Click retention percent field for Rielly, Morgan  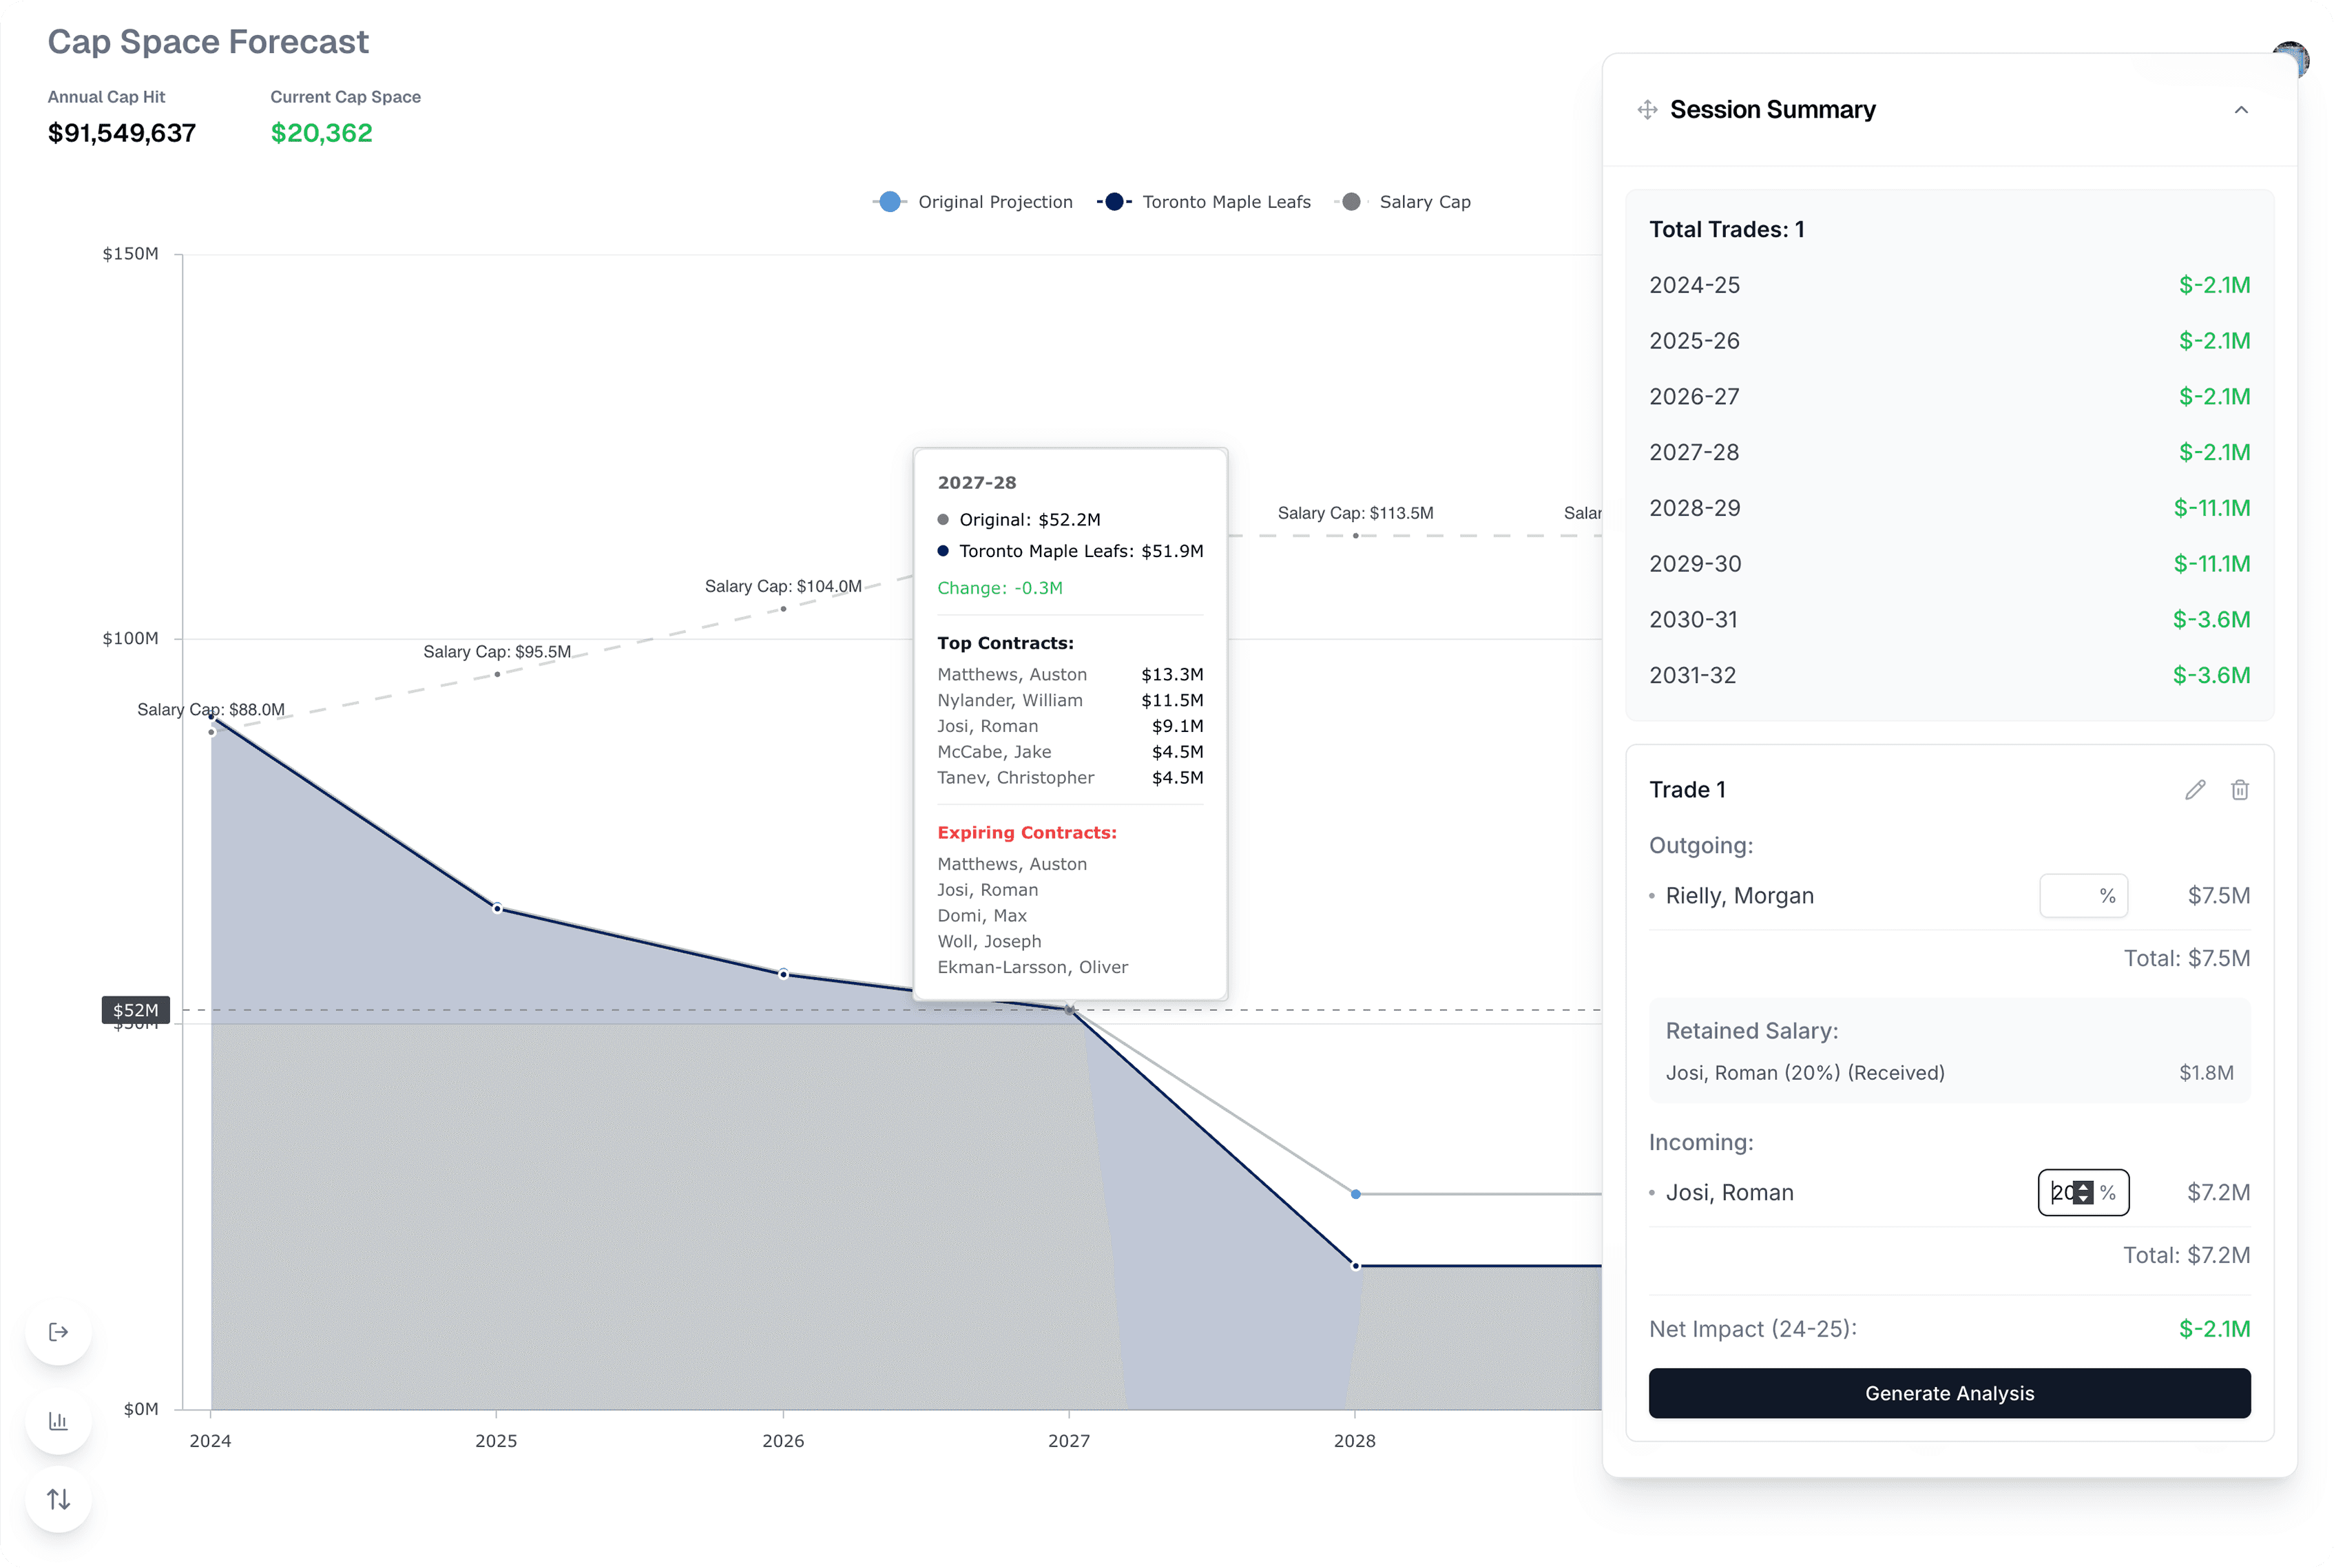pos(2083,896)
